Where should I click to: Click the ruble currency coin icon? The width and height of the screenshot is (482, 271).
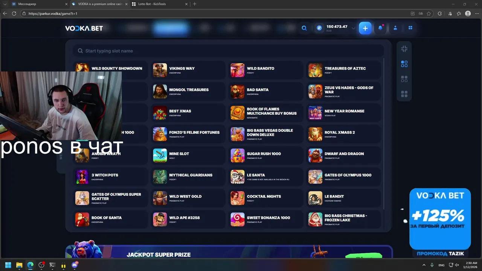click(319, 28)
